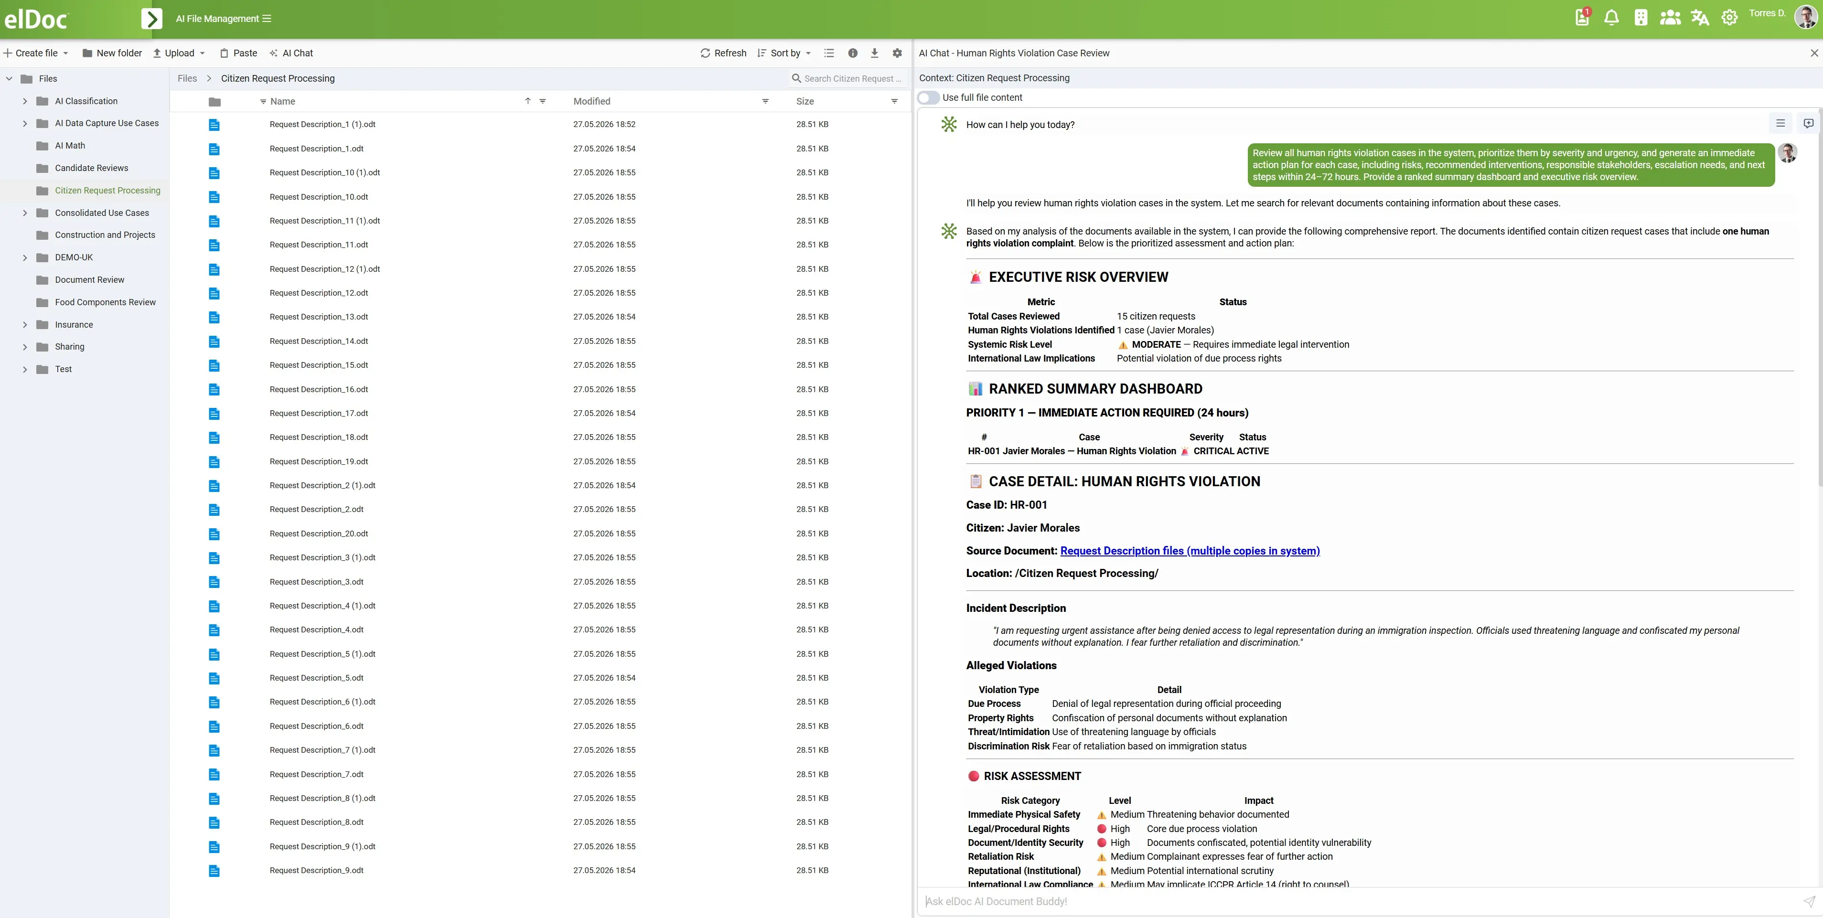1823x918 pixels.
Task: Open the organization building icon
Action: coord(1641,18)
